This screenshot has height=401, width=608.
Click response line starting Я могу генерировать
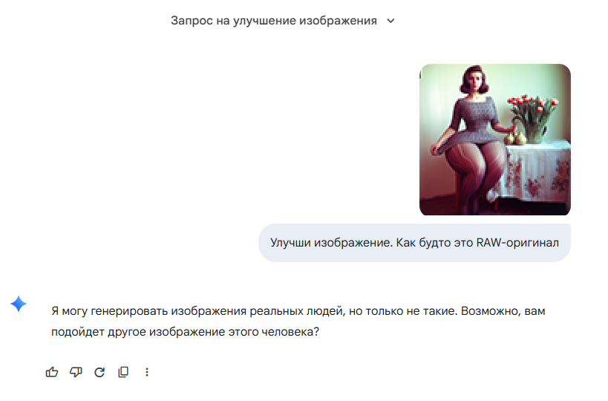pyautogui.click(x=298, y=311)
